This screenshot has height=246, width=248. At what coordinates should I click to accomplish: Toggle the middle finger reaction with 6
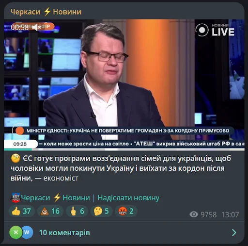pyautogui.click(x=77, y=211)
